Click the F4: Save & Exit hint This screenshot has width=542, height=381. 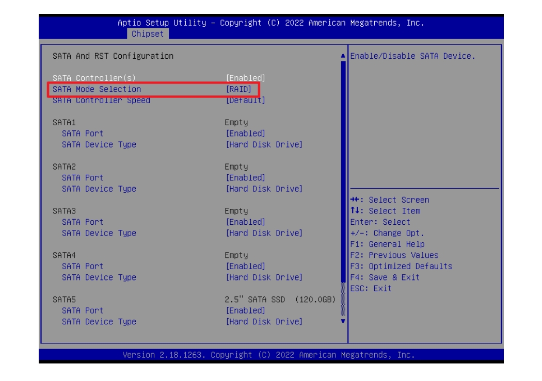tap(385, 277)
